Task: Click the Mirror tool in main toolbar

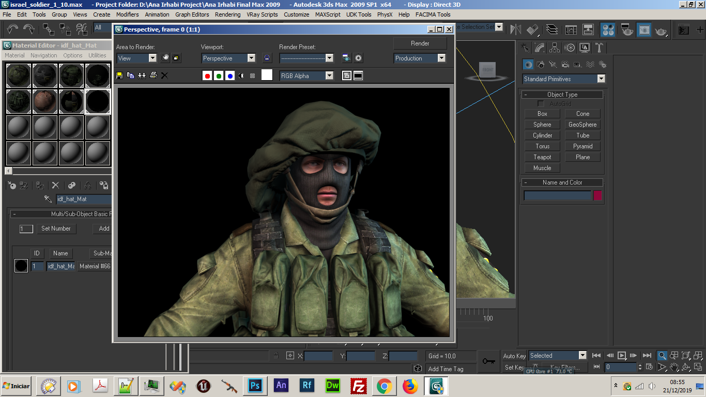Action: 516,29
